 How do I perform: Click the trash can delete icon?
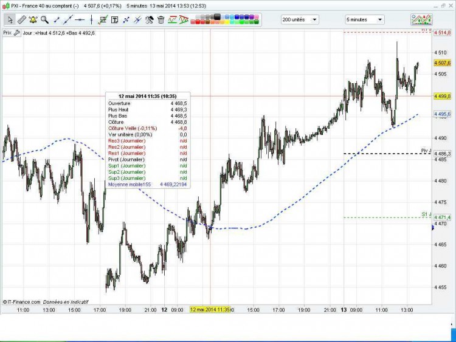161,20
